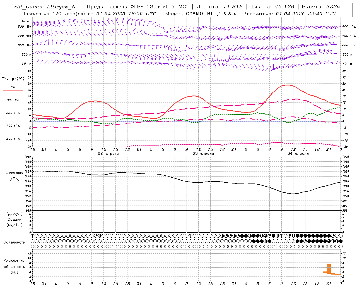This screenshot has height=286, width=357.
Task: Click the Широта: 45.126 header field
Action: click(272, 7)
